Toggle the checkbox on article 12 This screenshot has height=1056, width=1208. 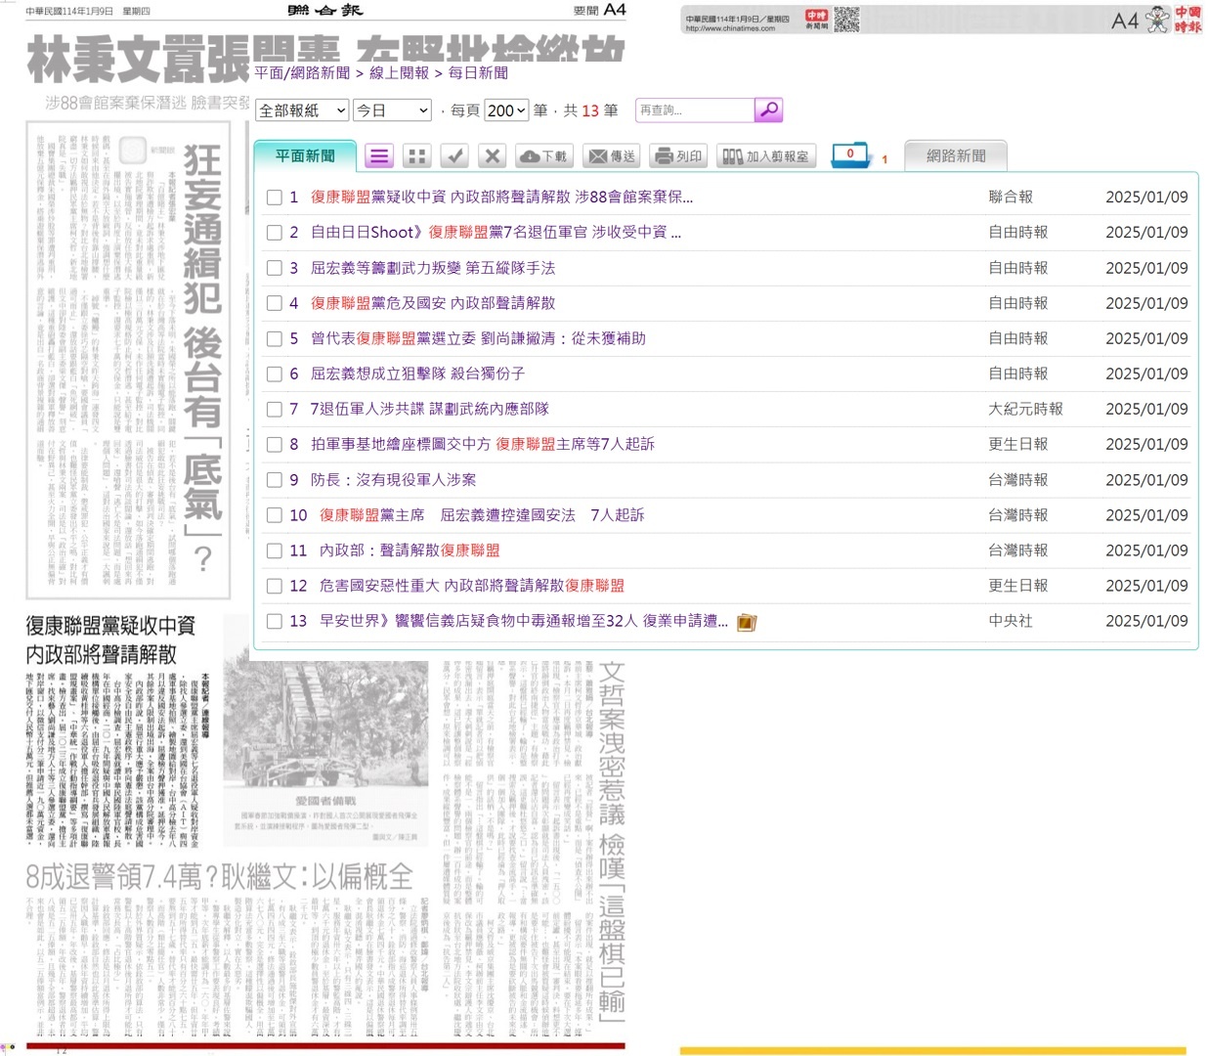point(275,586)
